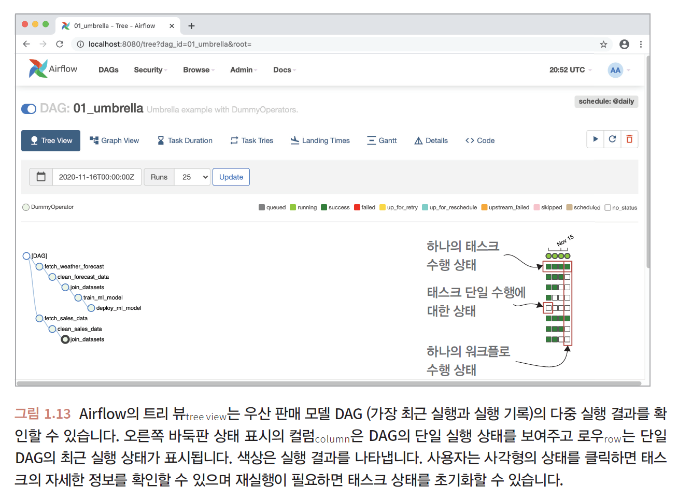Trigger the DAG with play button
678x499 pixels.
click(x=596, y=139)
